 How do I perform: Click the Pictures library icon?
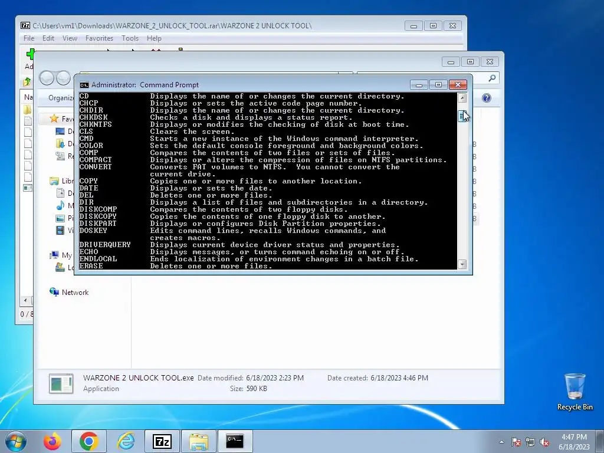(x=60, y=218)
